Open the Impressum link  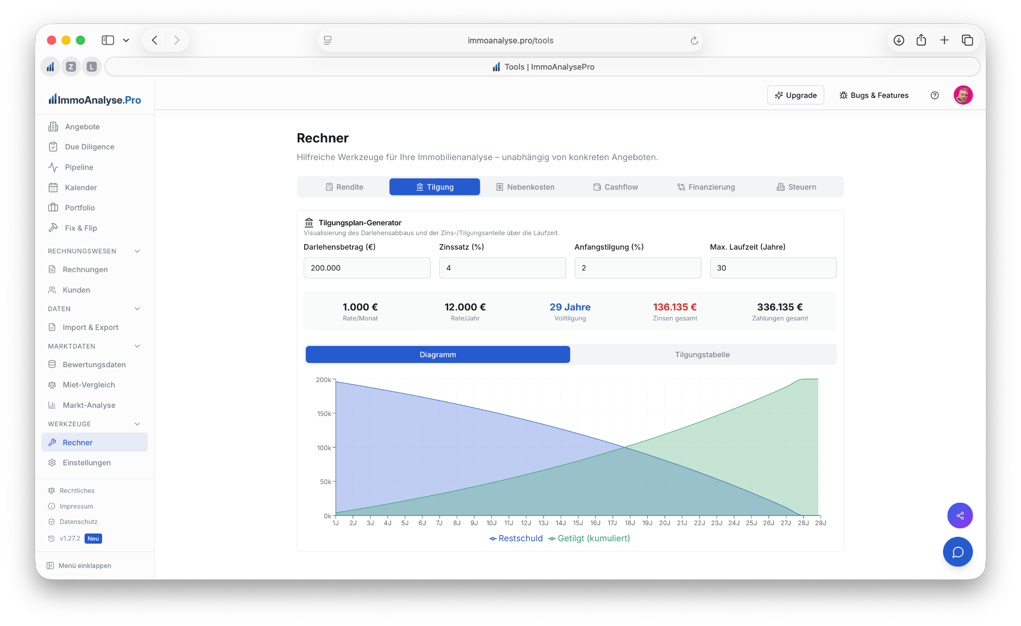(x=71, y=506)
